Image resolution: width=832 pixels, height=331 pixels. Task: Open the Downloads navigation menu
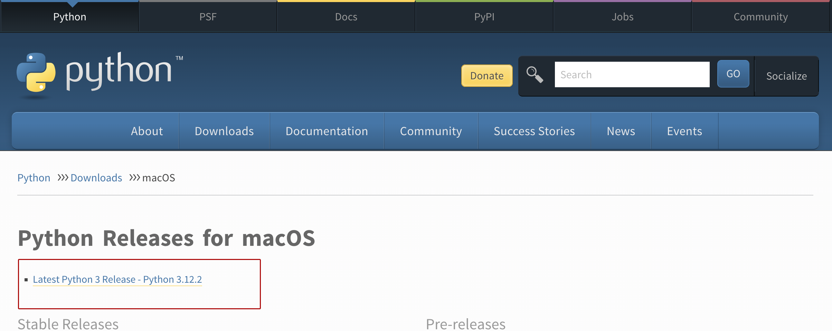coord(224,131)
